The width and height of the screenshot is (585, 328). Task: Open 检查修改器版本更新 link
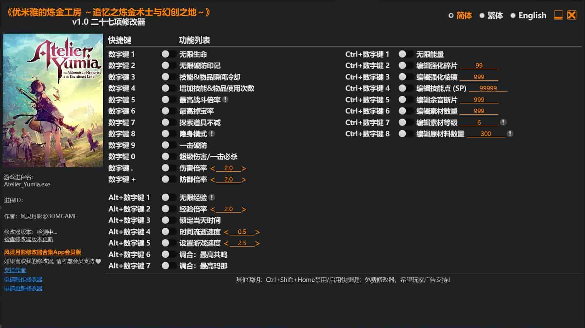[x=29, y=239]
